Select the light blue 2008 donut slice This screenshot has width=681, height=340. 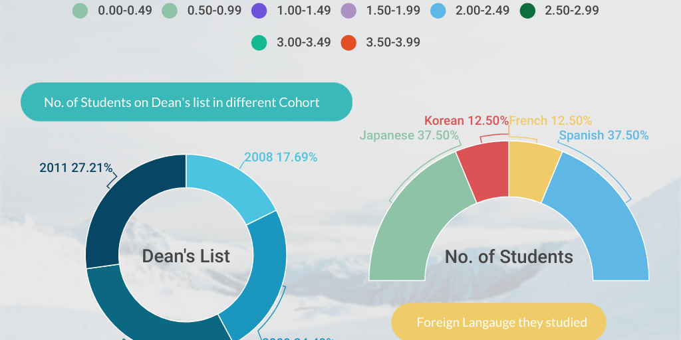coord(226,186)
